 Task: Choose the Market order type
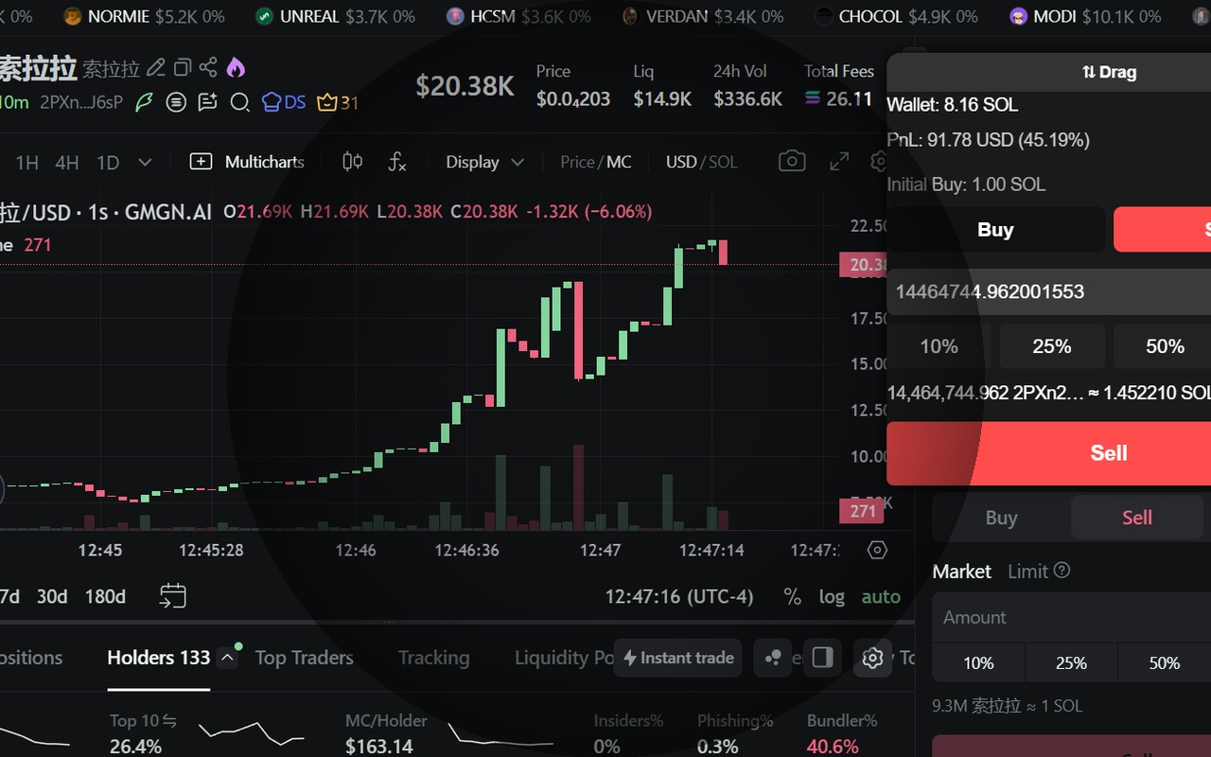coord(961,571)
